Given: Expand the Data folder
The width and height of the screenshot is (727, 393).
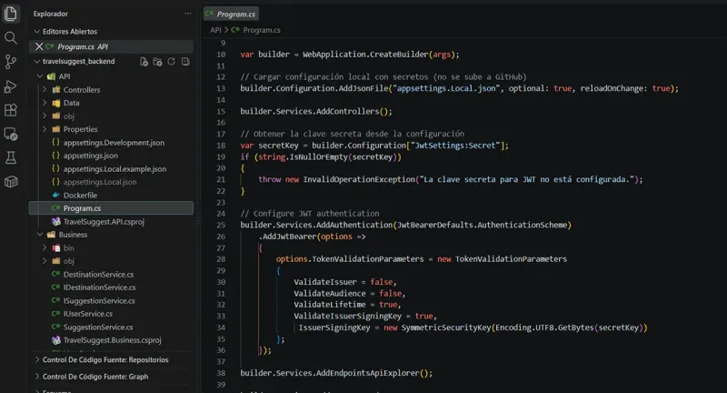Looking at the screenshot, I should 45,103.
